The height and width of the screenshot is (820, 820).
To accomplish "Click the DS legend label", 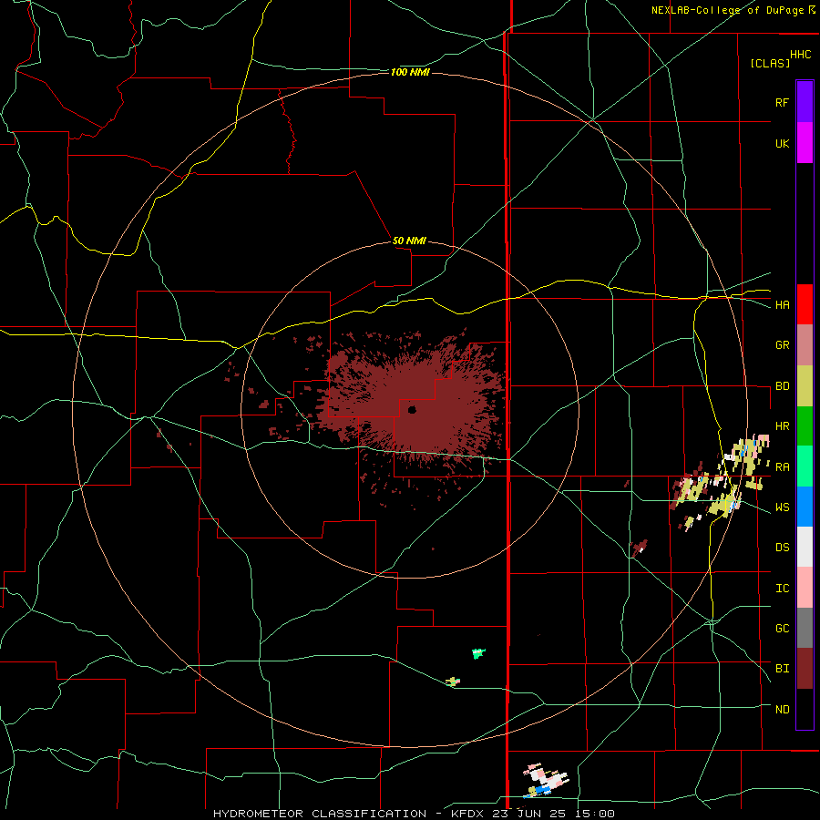I will [782, 547].
